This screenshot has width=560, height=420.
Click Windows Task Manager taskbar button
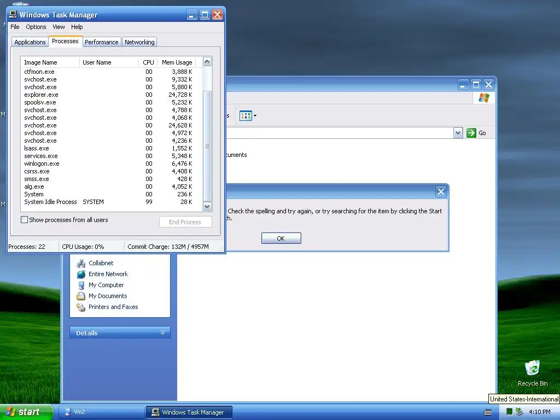point(189,412)
